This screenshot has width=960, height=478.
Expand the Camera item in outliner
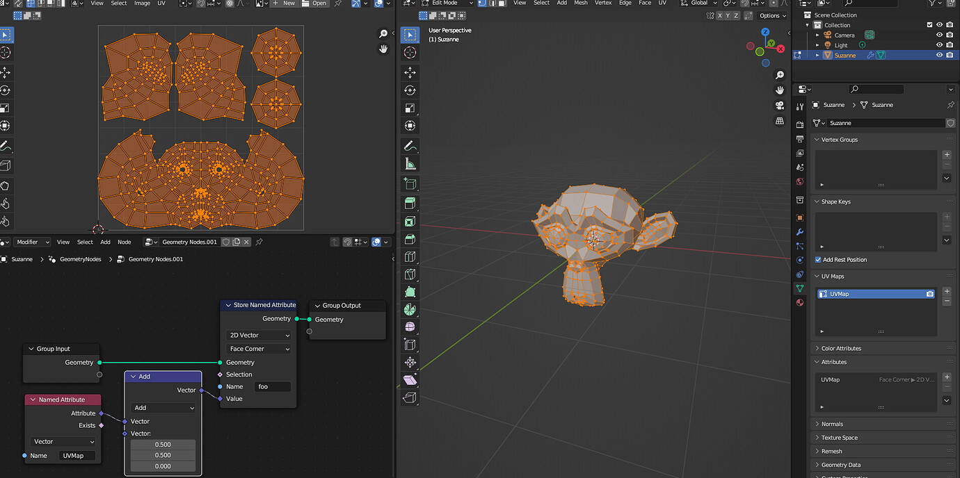[818, 35]
